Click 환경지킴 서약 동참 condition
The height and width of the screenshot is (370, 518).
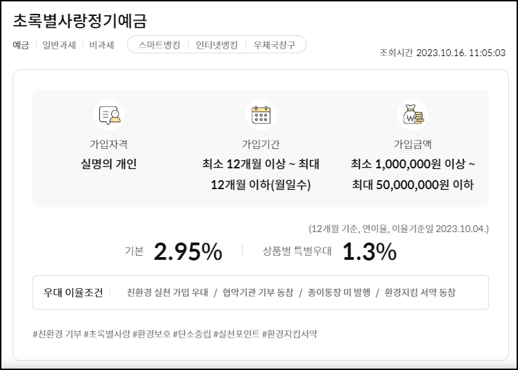[420, 292]
